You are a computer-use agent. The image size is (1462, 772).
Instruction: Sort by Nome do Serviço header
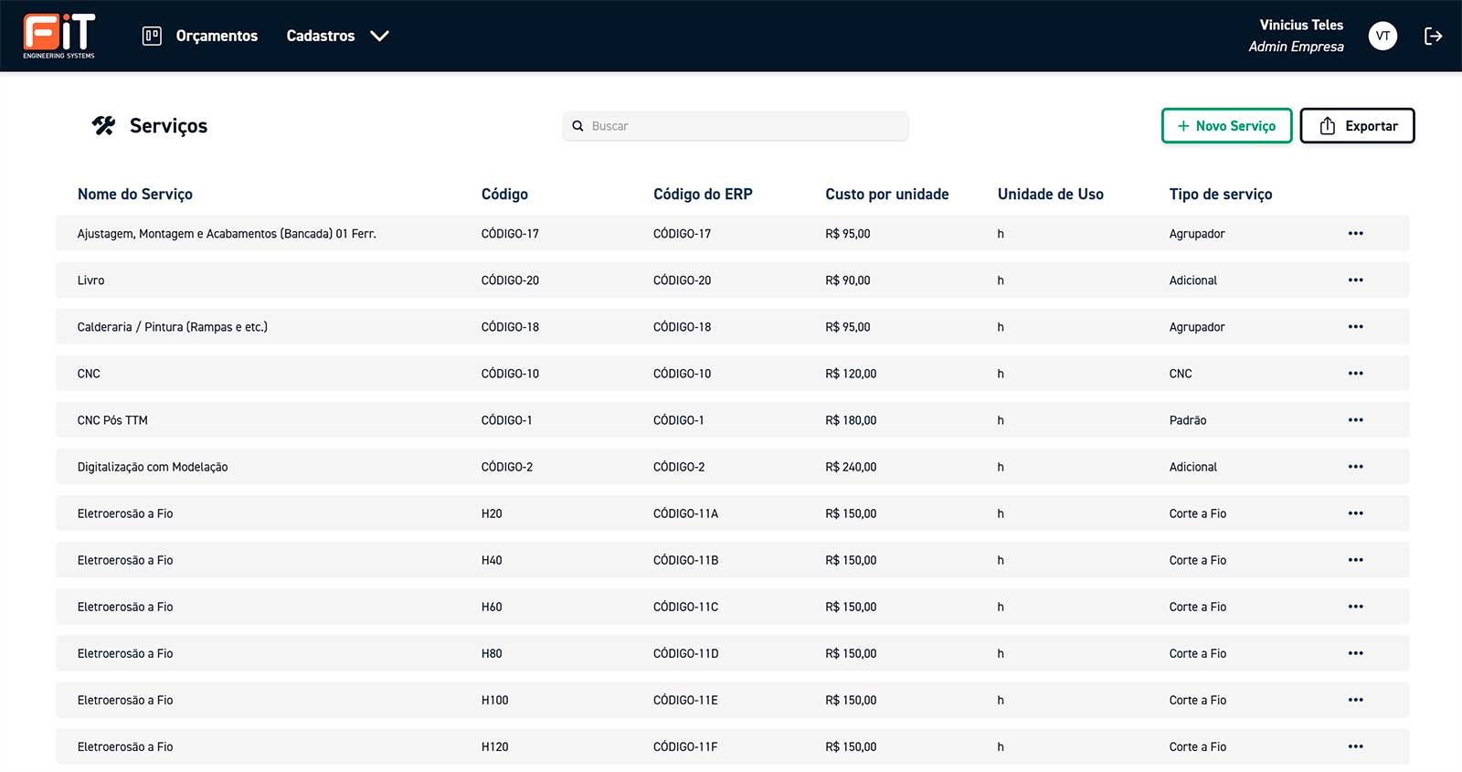(x=135, y=194)
